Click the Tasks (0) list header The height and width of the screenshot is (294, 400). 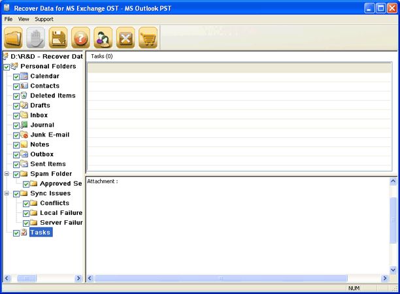102,56
